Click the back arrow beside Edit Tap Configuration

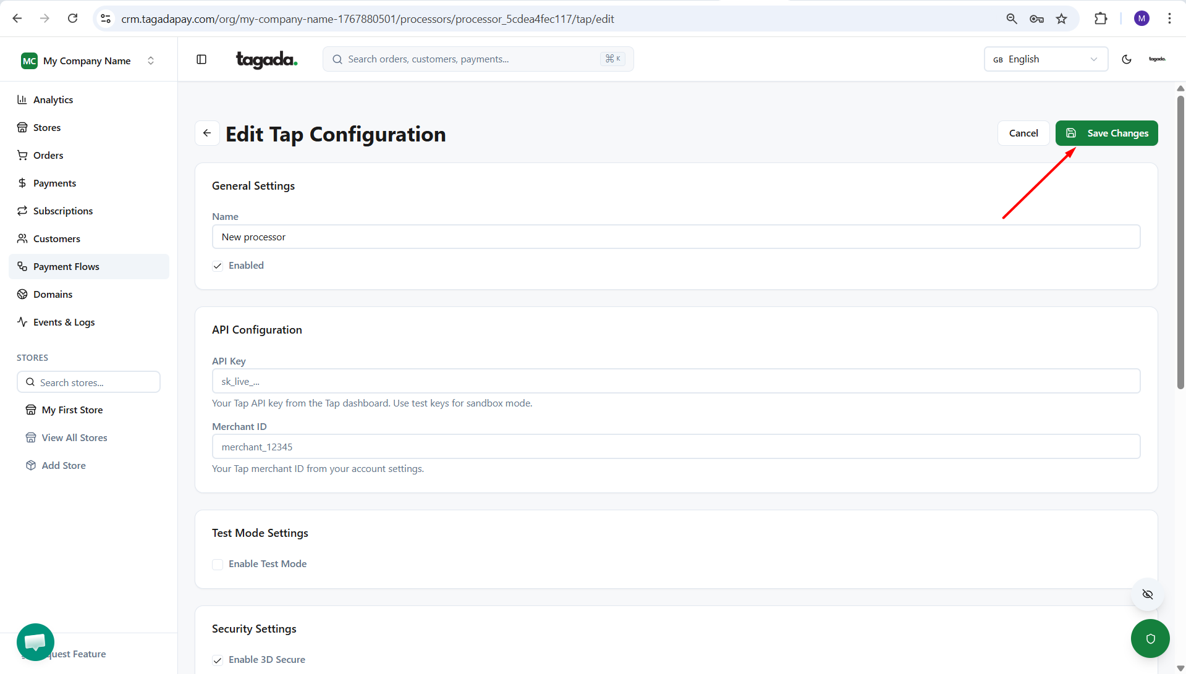(207, 133)
